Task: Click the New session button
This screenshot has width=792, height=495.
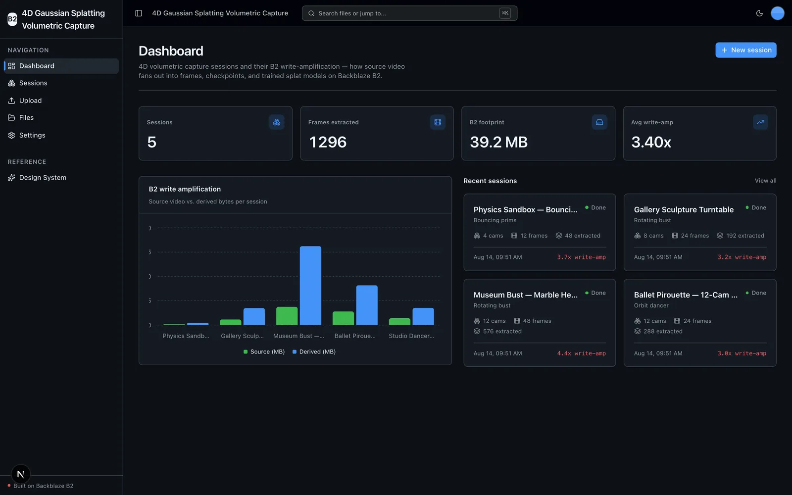Action: point(746,50)
